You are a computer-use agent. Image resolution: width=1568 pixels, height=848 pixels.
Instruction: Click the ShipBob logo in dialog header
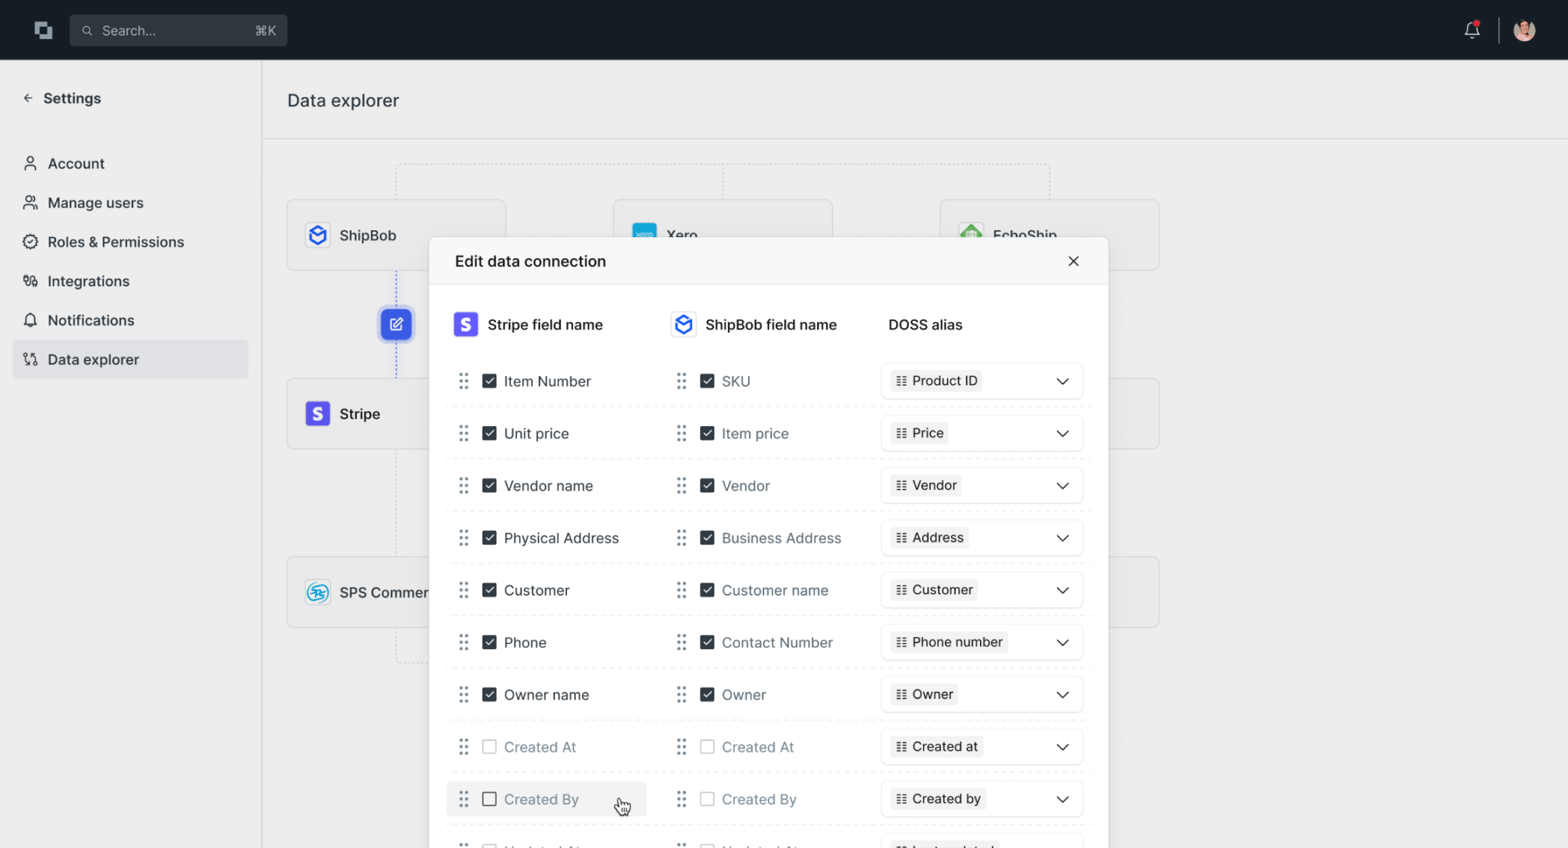[x=683, y=325]
